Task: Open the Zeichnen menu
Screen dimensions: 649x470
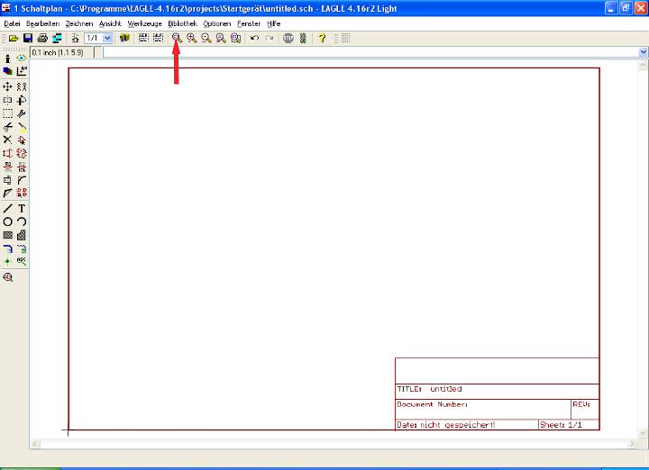Action: pos(78,23)
